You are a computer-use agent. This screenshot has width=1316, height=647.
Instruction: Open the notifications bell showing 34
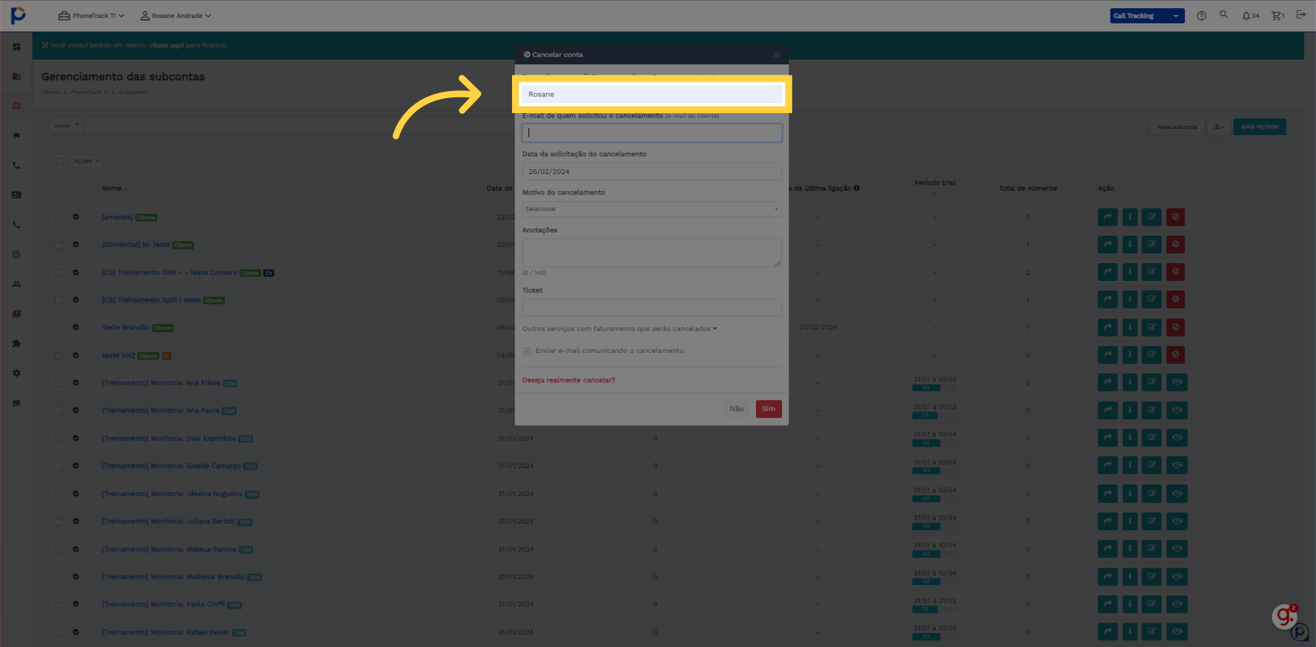pos(1250,16)
